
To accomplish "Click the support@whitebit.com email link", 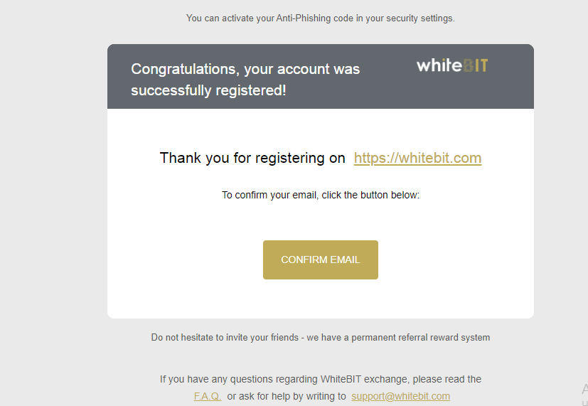I will [400, 396].
